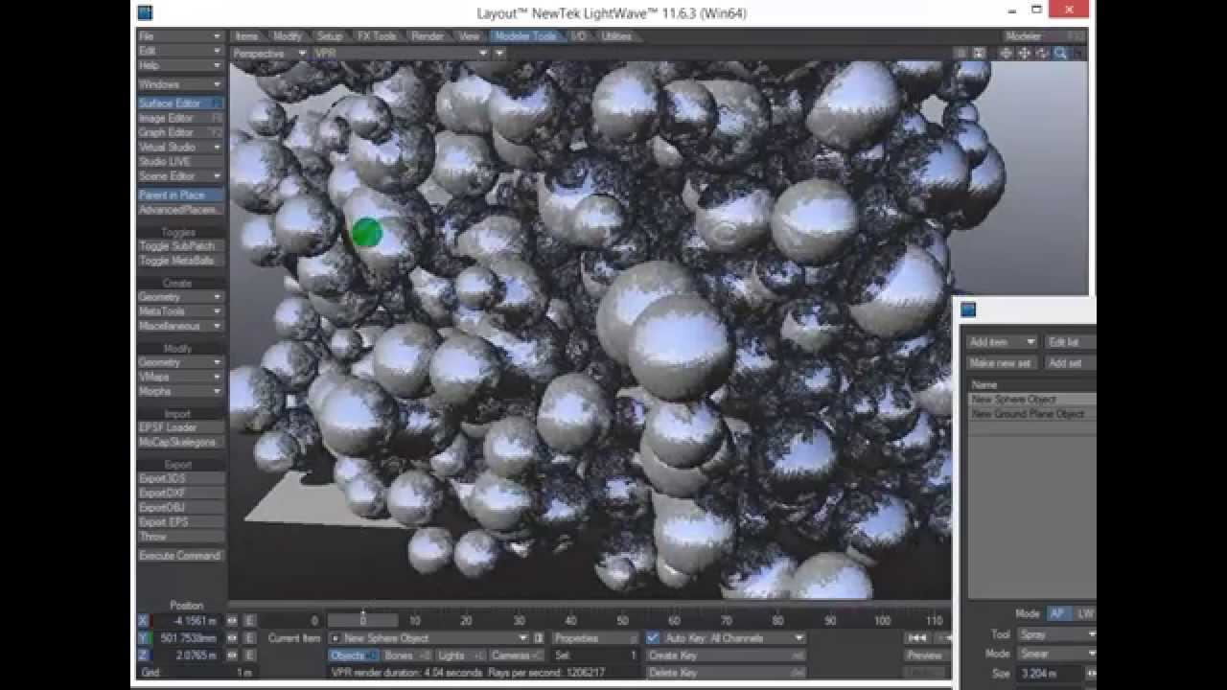
Task: Click Toggle SubPatch
Action: tap(180, 246)
